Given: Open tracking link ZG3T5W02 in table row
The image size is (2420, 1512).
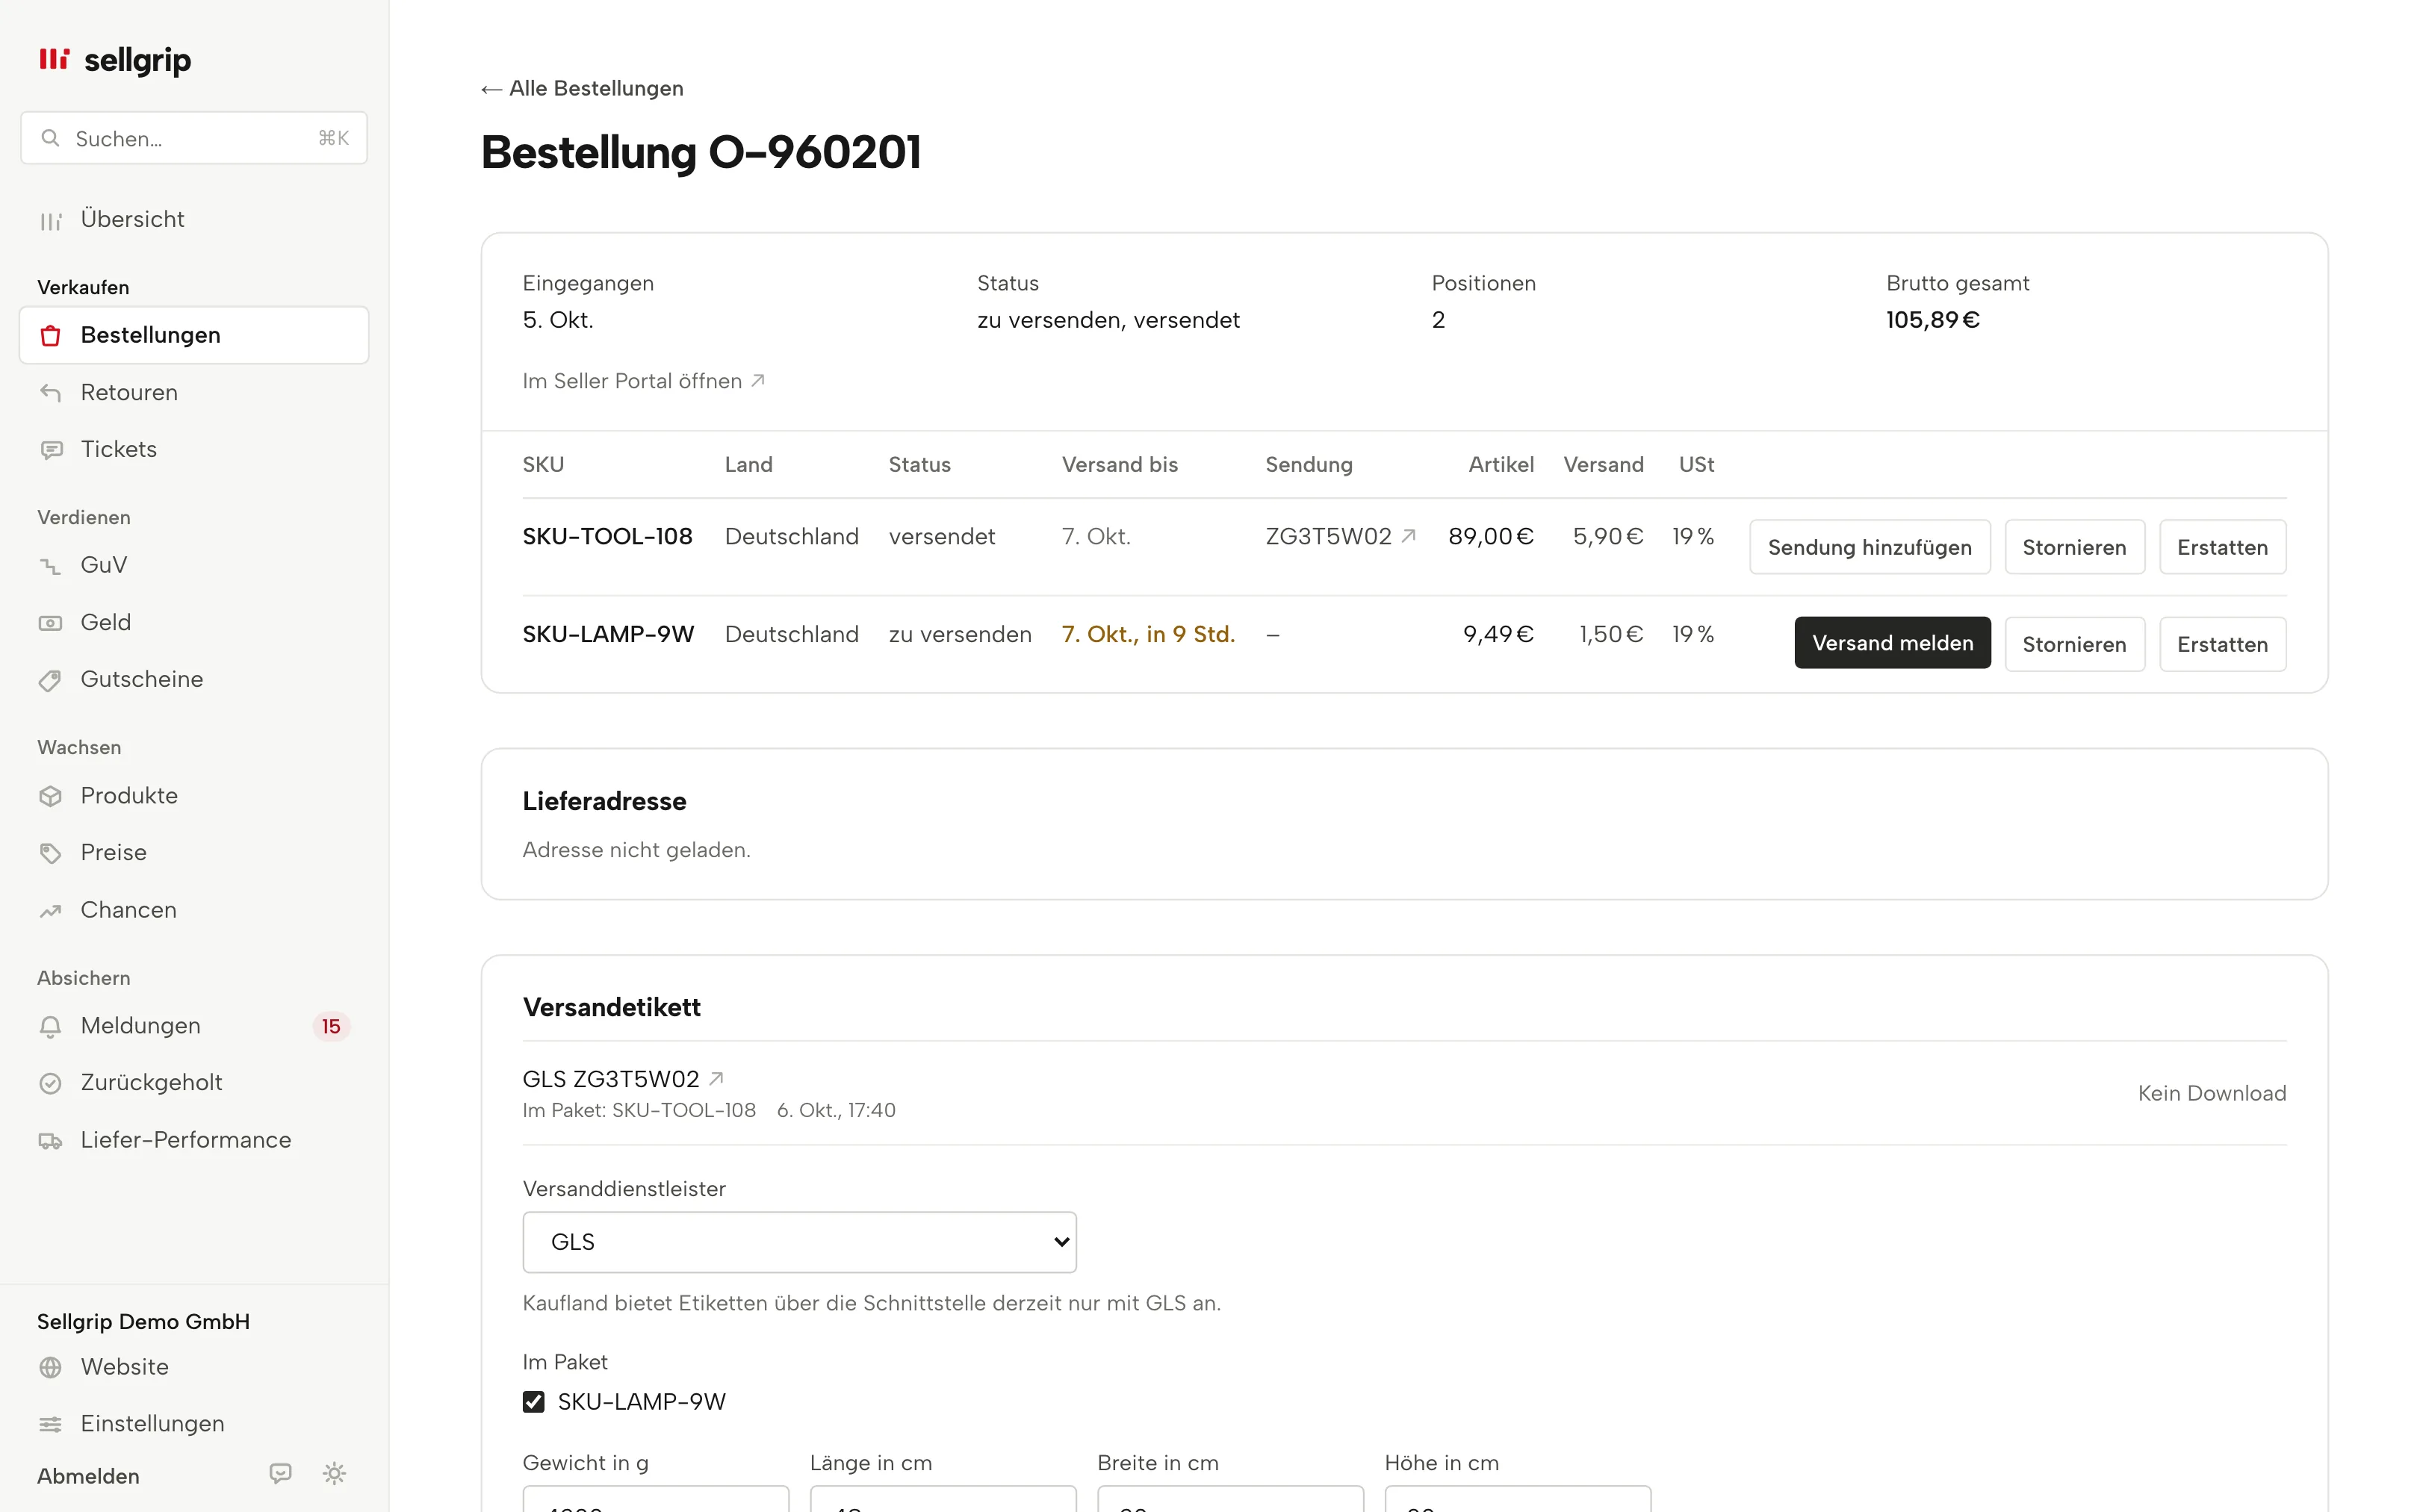Looking at the screenshot, I should (1340, 537).
